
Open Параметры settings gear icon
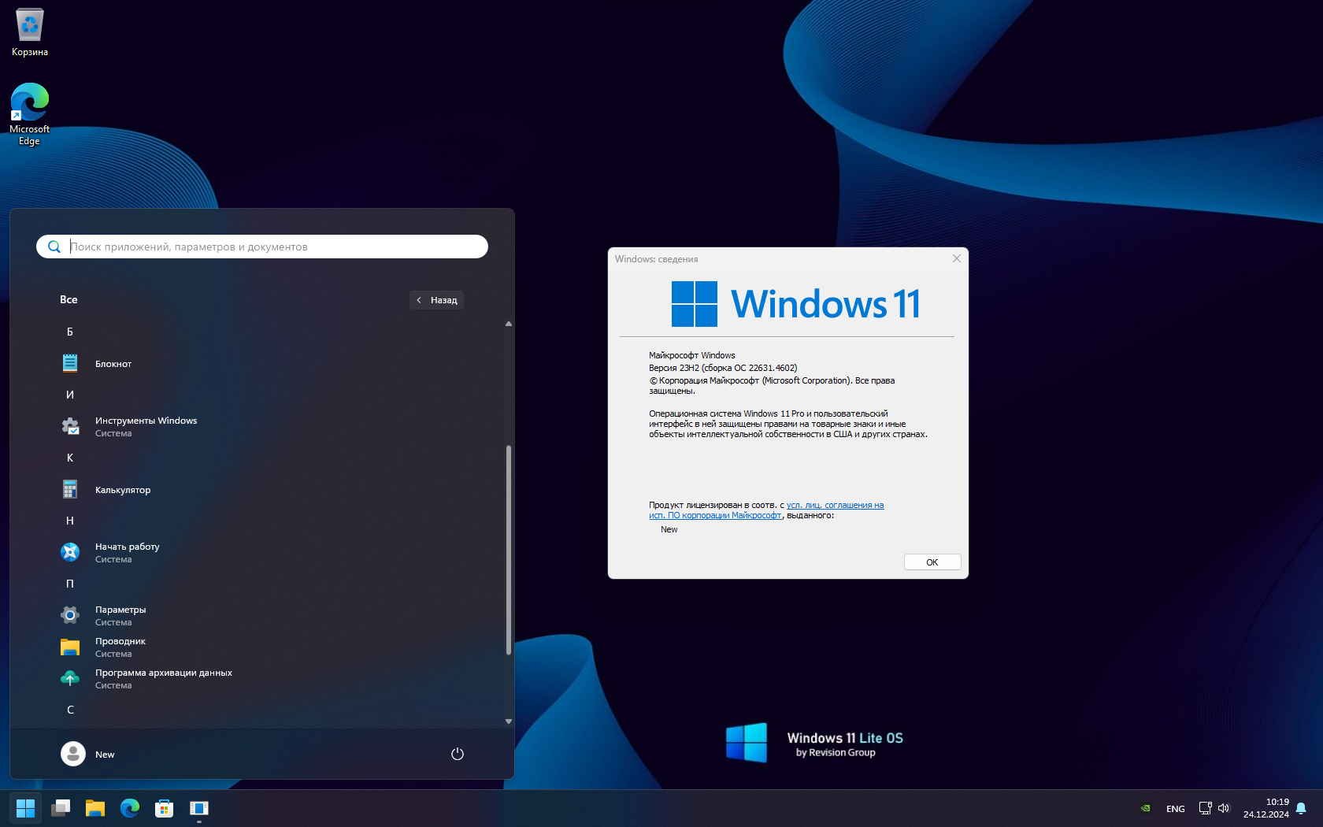[x=70, y=615]
